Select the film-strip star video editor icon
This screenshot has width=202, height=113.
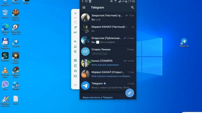click(16, 58)
